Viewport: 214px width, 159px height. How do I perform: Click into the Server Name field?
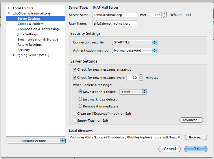click(115, 15)
